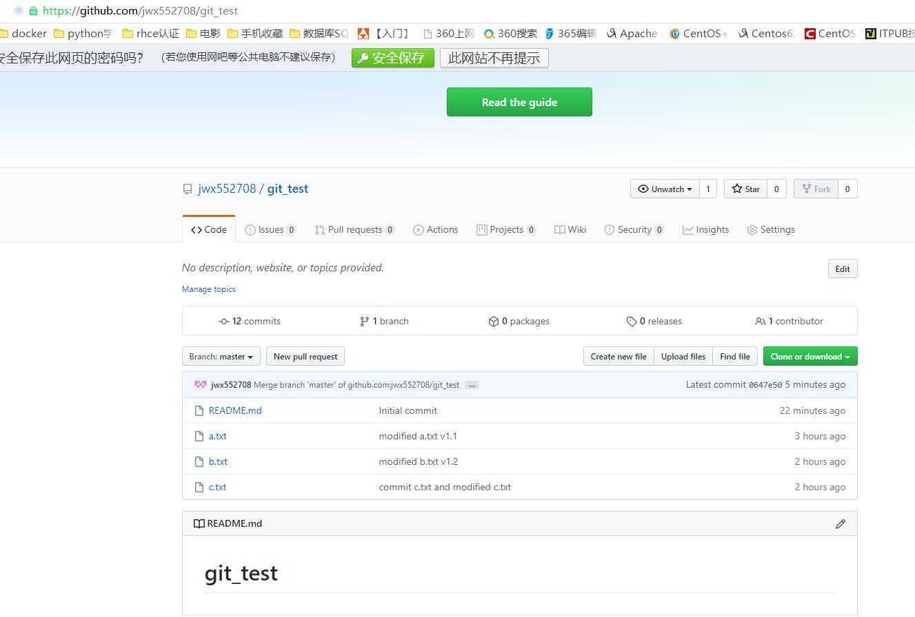Click New pull request
The height and width of the screenshot is (617, 915).
(305, 357)
